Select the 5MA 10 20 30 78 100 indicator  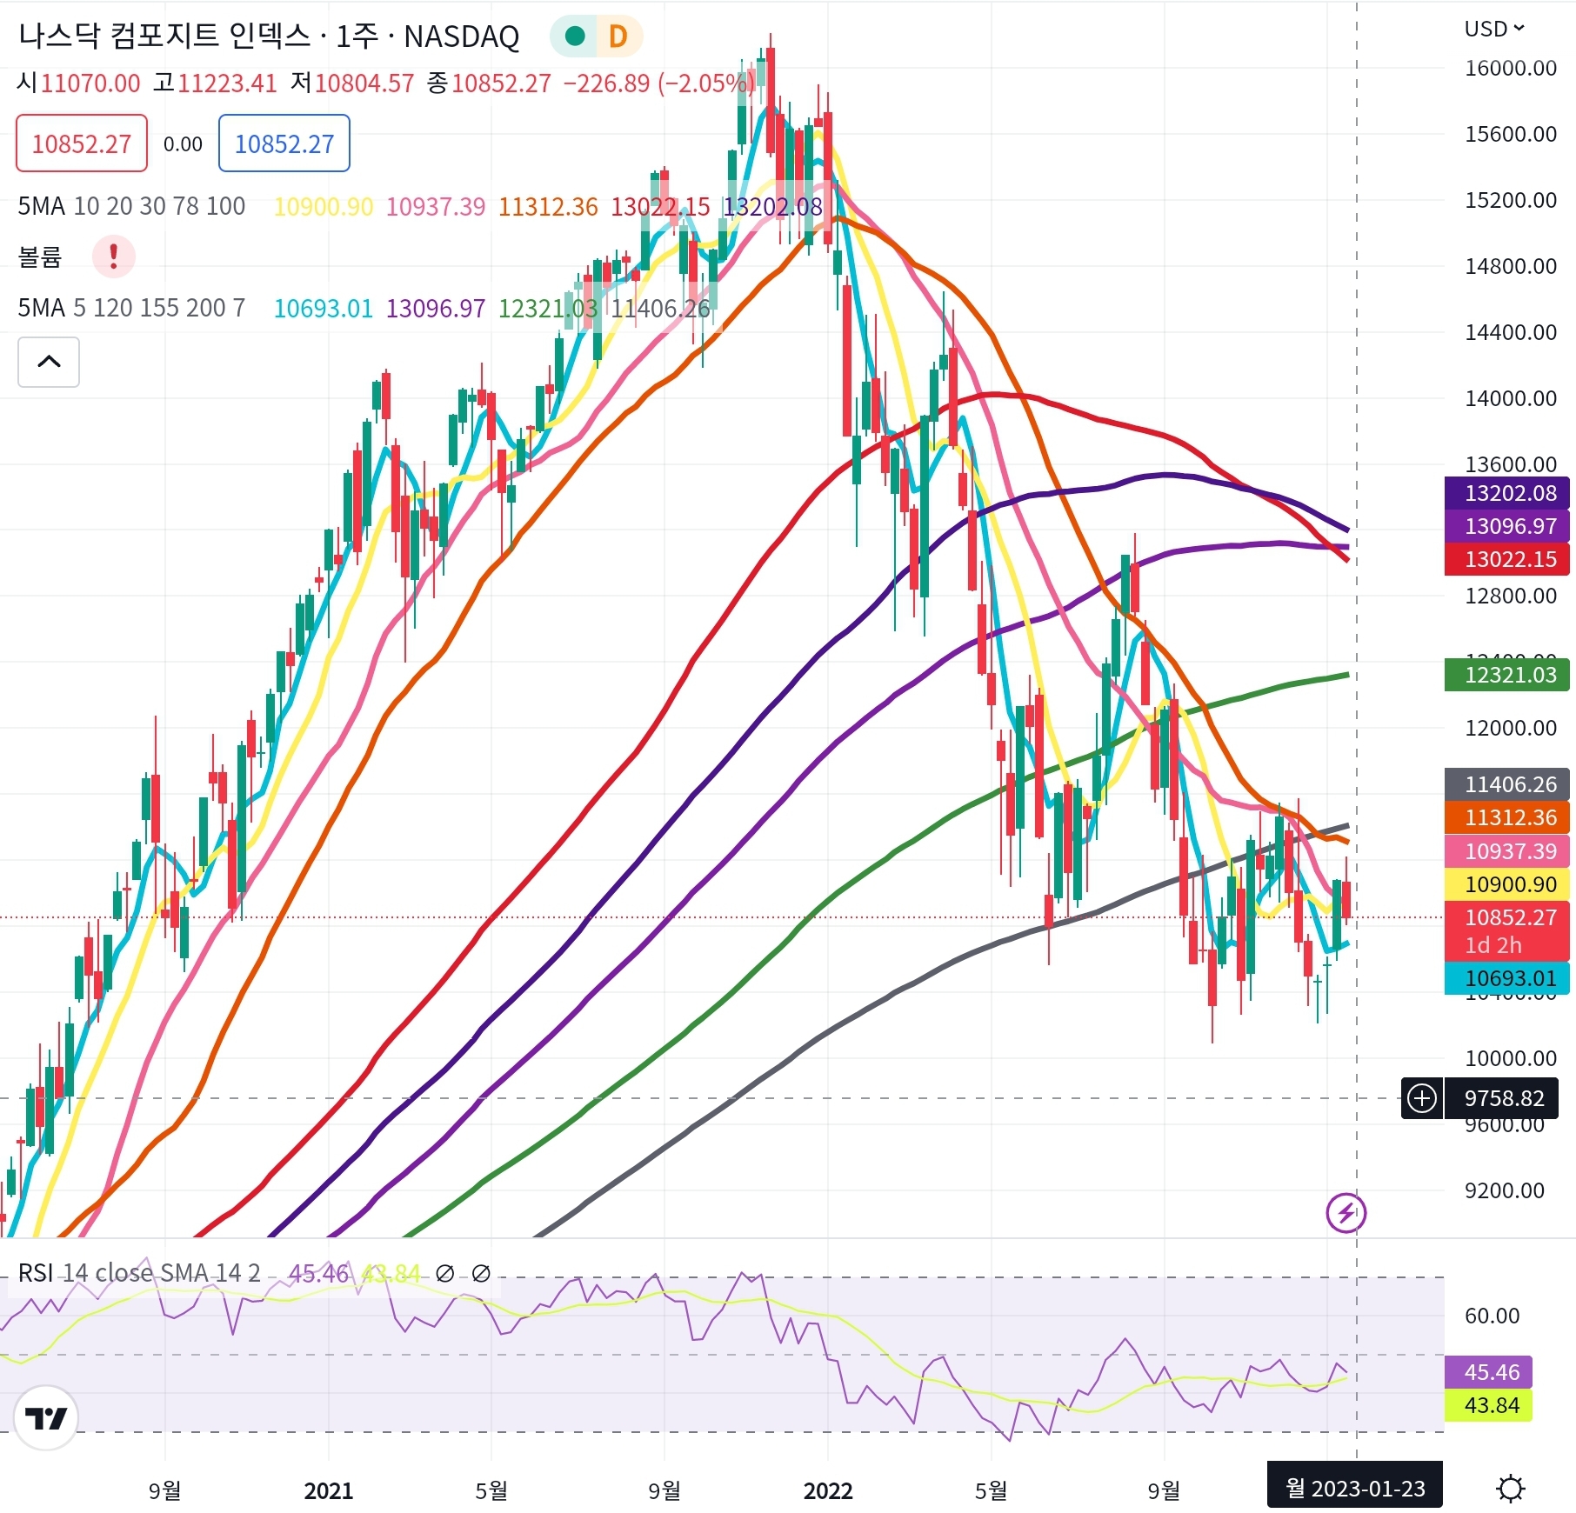point(131,206)
